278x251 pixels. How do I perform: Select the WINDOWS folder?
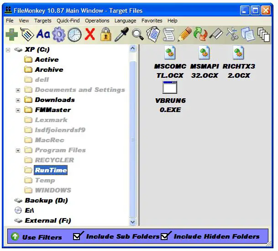[x=53, y=190]
